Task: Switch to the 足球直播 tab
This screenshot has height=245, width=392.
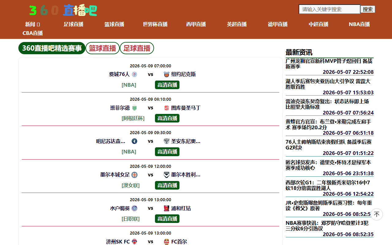Action: coord(137,48)
